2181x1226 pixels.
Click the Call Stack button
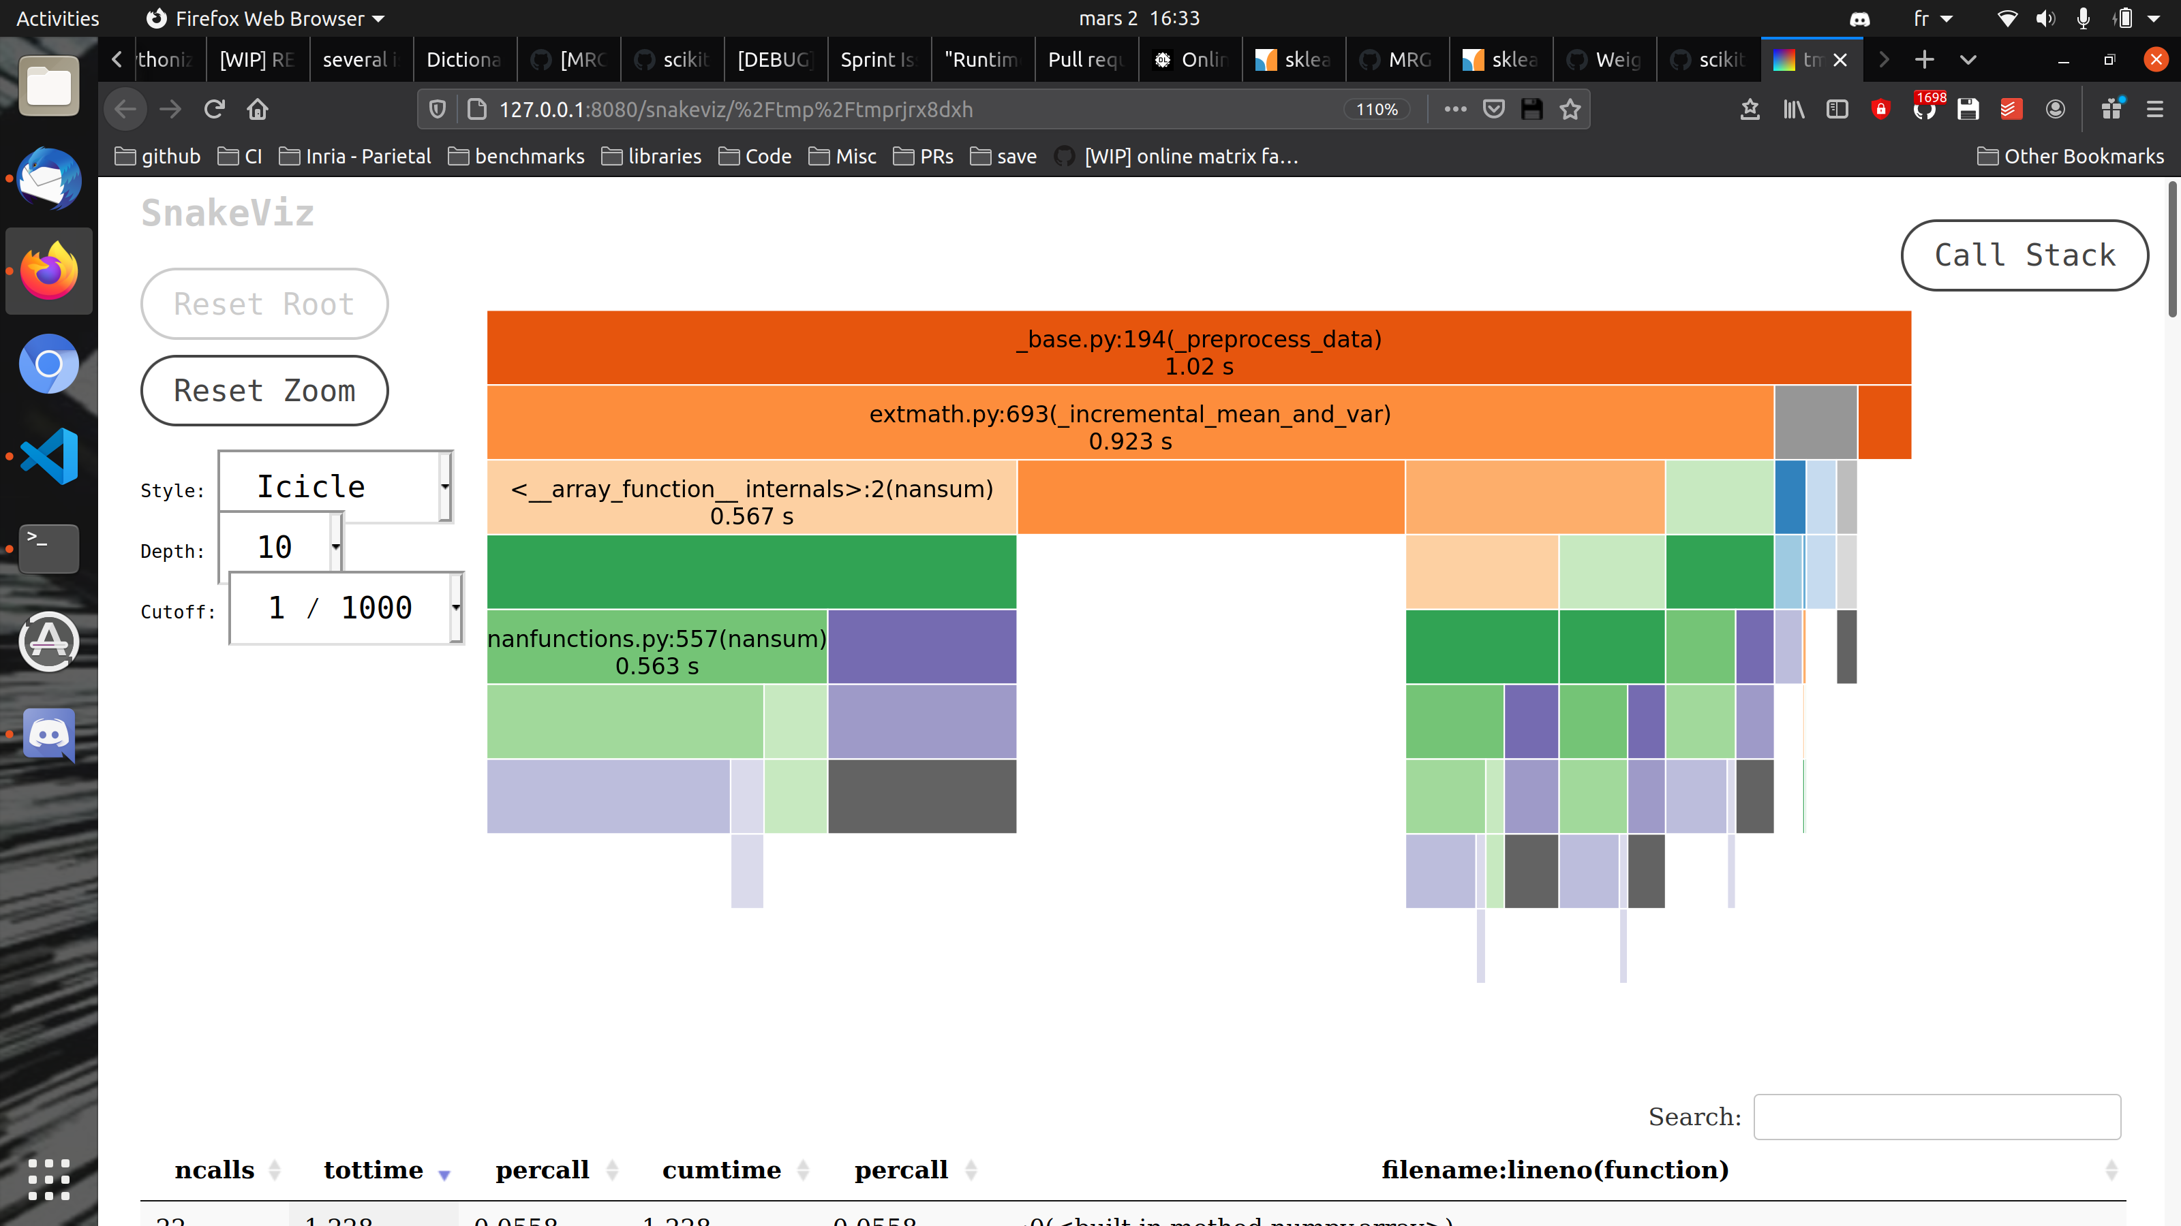click(2024, 255)
